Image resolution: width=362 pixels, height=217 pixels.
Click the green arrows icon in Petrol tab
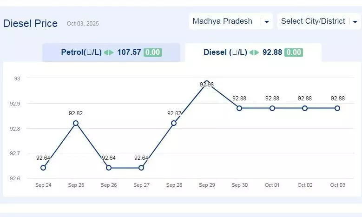pyautogui.click(x=109, y=53)
